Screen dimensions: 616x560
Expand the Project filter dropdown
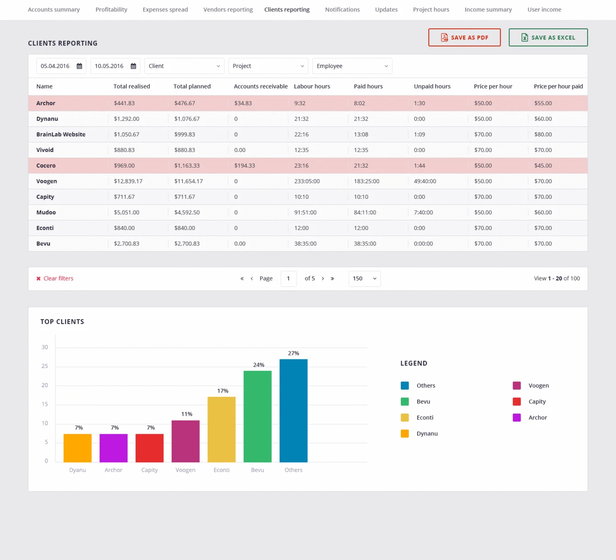click(268, 66)
